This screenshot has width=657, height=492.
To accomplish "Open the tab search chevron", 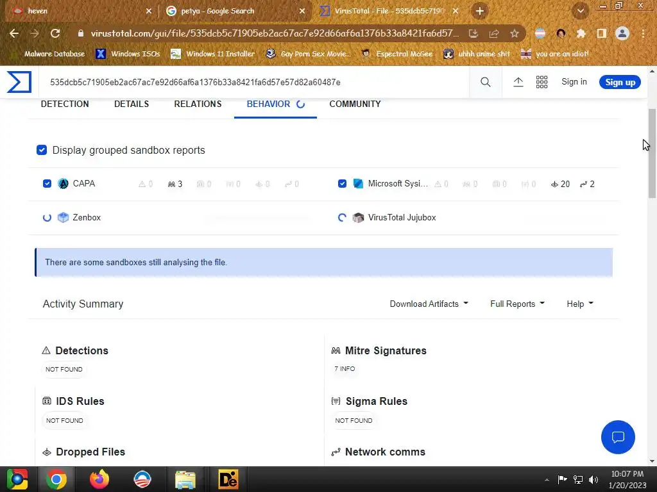I will 581,11.
